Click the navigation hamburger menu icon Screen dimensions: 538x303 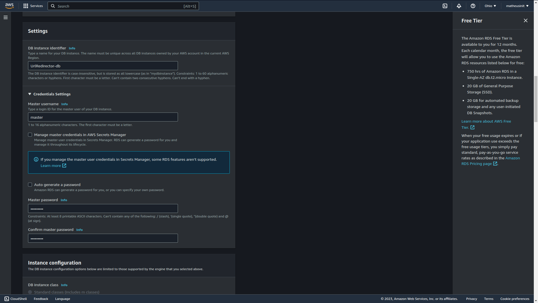point(6,17)
